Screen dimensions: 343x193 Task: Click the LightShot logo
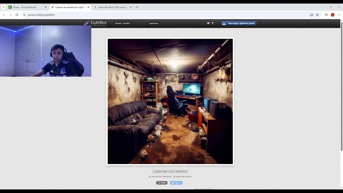coord(95,23)
